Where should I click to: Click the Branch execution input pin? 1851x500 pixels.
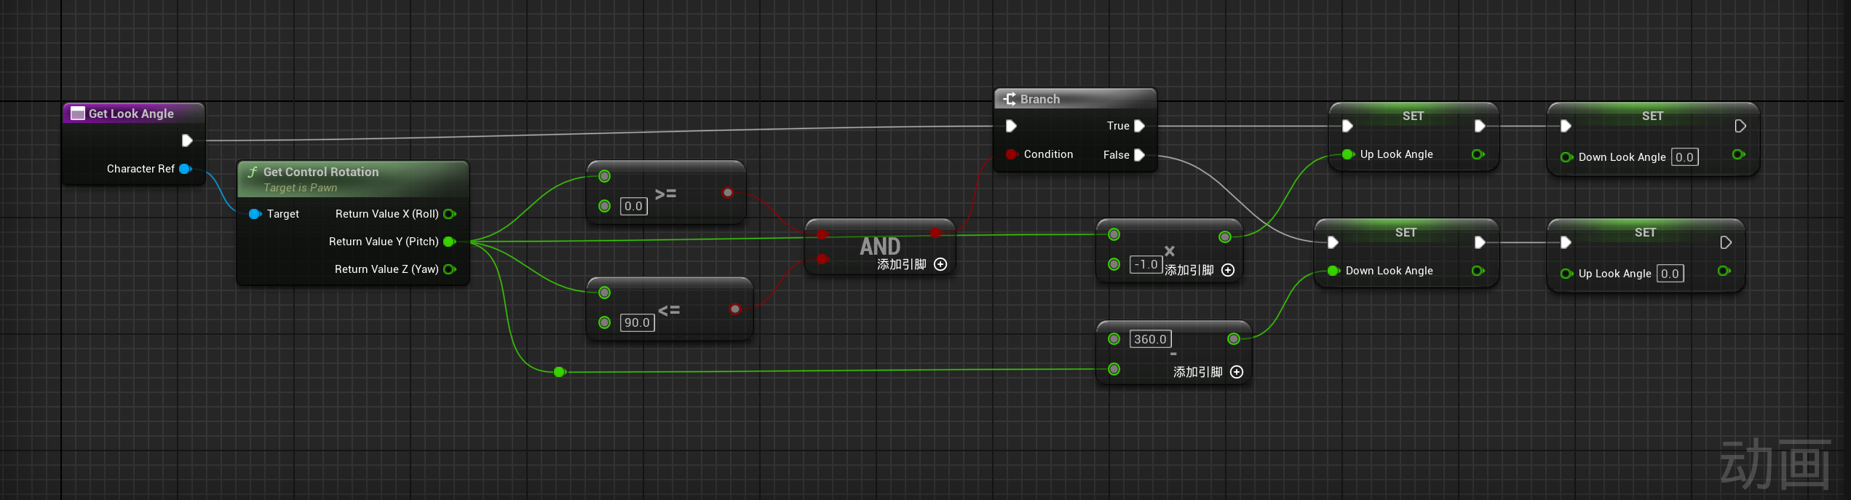pyautogui.click(x=1011, y=126)
